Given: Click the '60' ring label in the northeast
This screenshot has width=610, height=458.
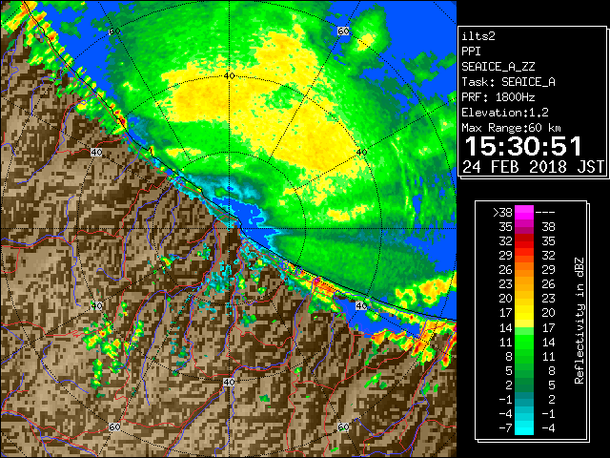Looking at the screenshot, I should pos(343,31).
